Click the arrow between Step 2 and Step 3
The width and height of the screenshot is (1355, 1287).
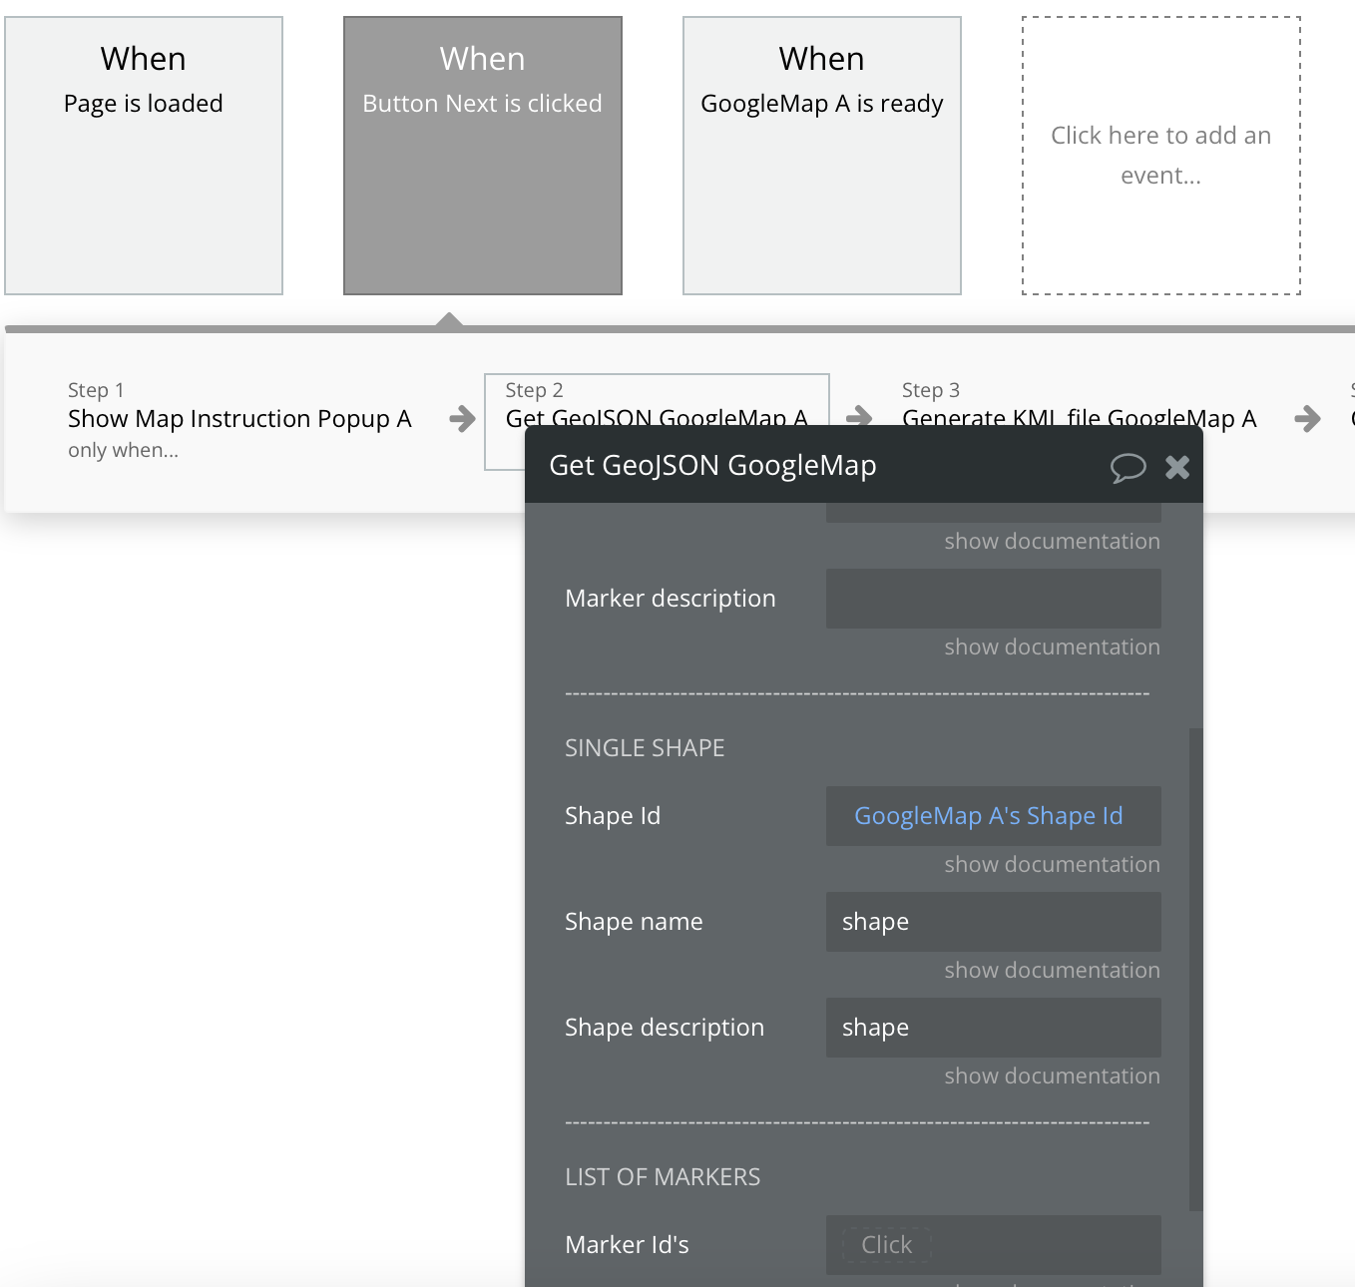tap(859, 419)
